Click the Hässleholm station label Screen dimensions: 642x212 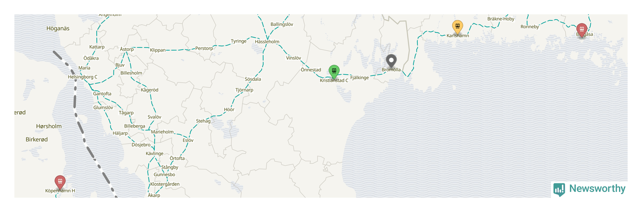coord(267,42)
